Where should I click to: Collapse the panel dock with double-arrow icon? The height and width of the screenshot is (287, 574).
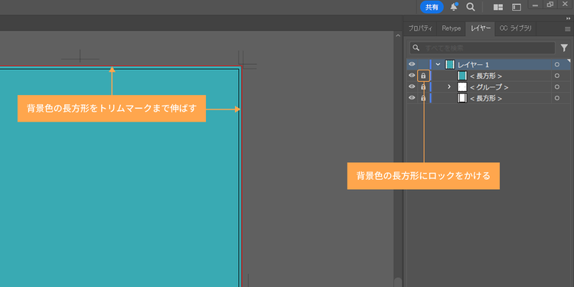pyautogui.click(x=568, y=18)
